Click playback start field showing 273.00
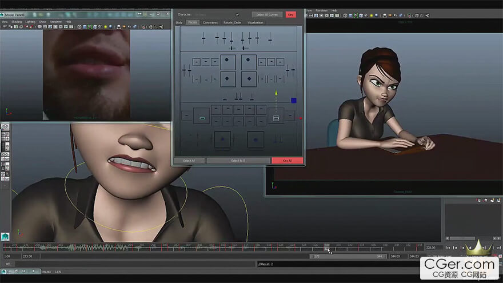Screen dimensions: 503x283 tap(30, 256)
